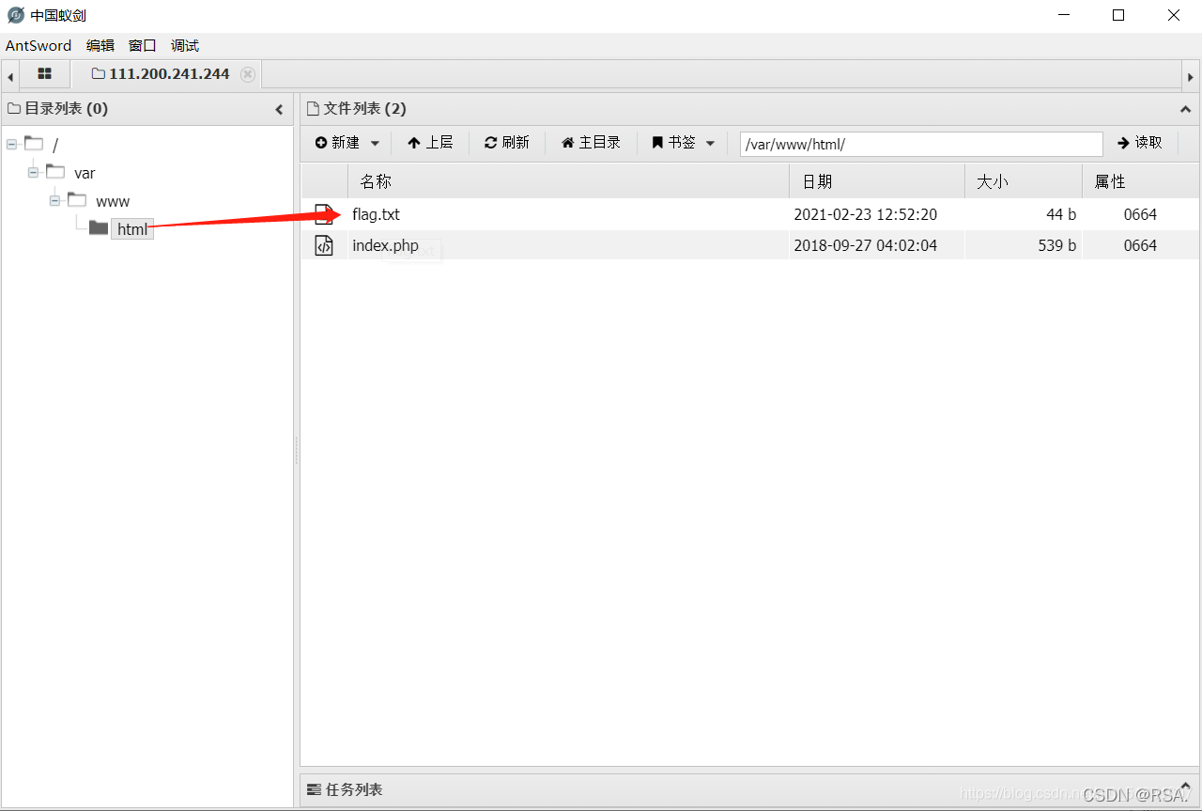Select the root / folder in tree

[55, 145]
